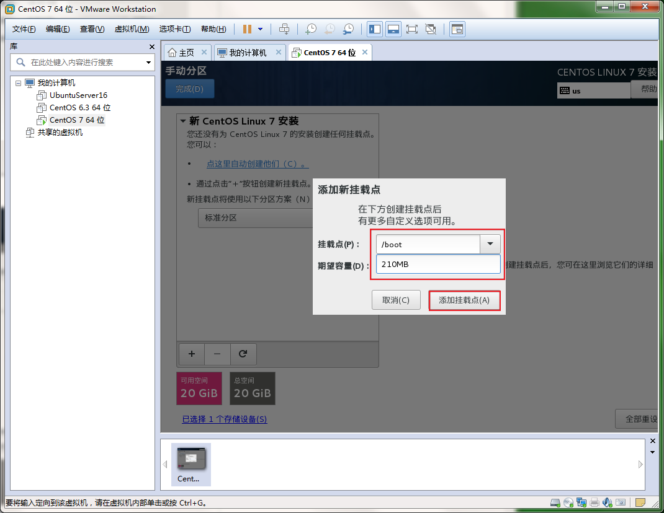The width and height of the screenshot is (664, 513).
Task: Click the us keyboard layout indicator
Action: [594, 90]
